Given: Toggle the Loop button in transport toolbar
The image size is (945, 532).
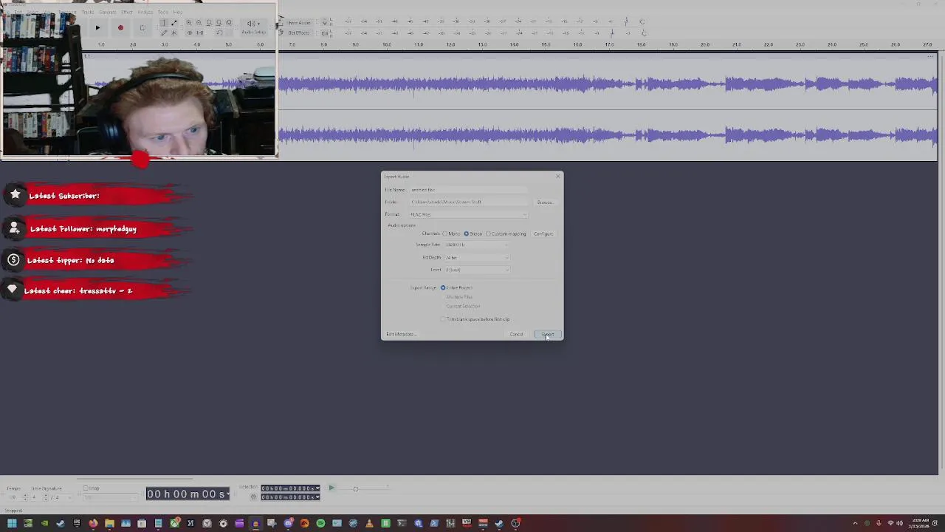Looking at the screenshot, I should coord(142,27).
